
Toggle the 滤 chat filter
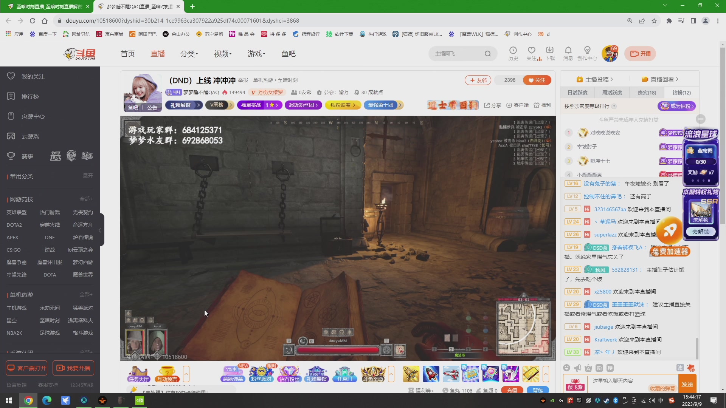point(680,368)
